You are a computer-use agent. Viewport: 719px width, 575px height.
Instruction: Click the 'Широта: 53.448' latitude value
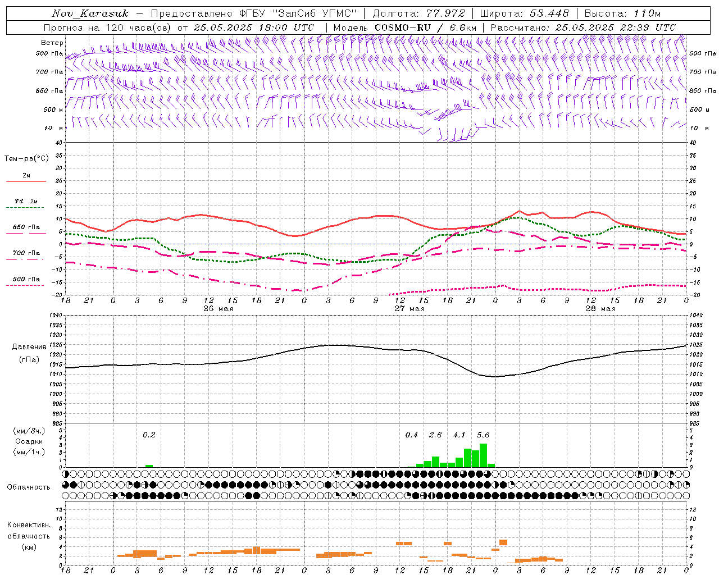pos(524,13)
